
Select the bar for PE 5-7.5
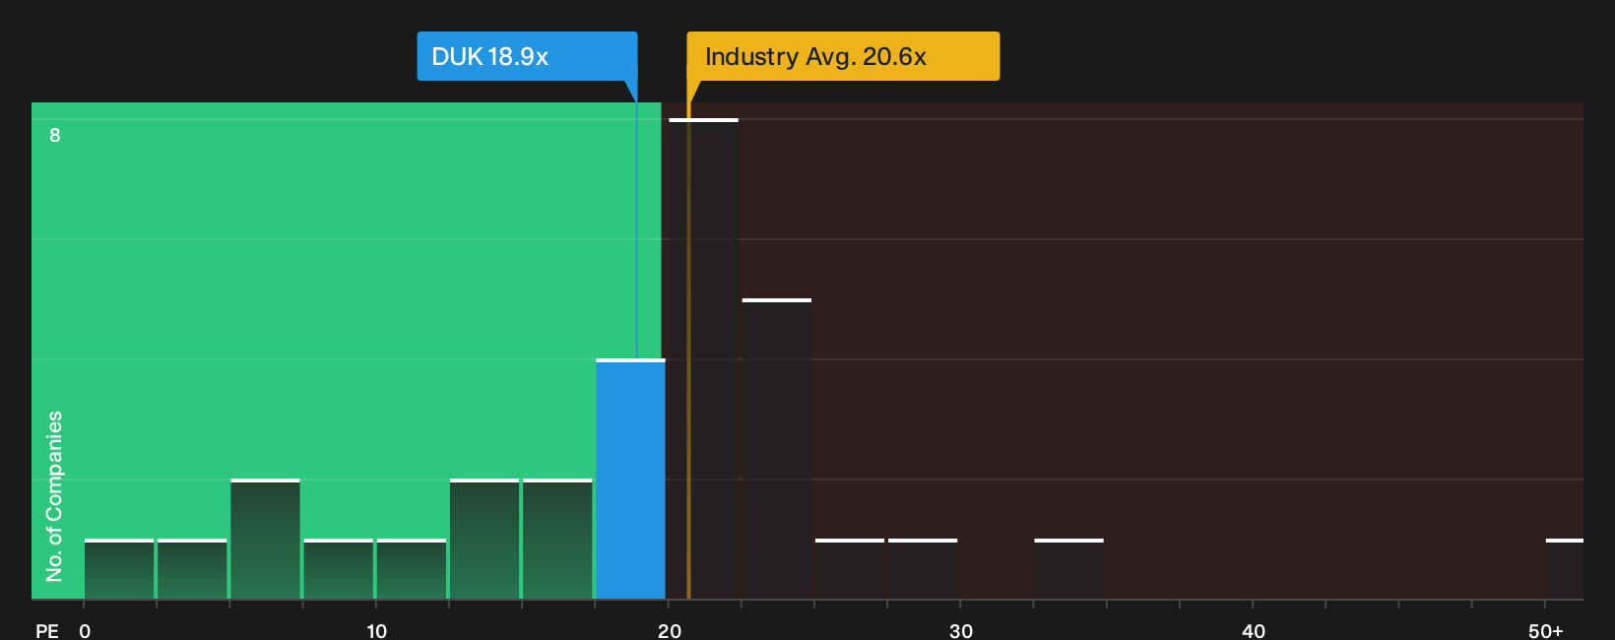(x=265, y=539)
